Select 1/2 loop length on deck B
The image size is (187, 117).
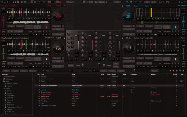coord(156,35)
